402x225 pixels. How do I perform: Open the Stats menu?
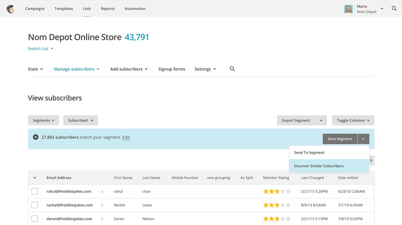[35, 69]
